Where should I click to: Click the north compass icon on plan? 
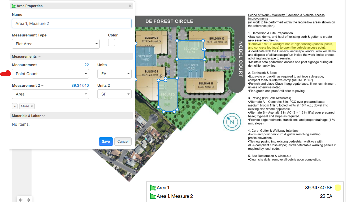tap(232, 122)
